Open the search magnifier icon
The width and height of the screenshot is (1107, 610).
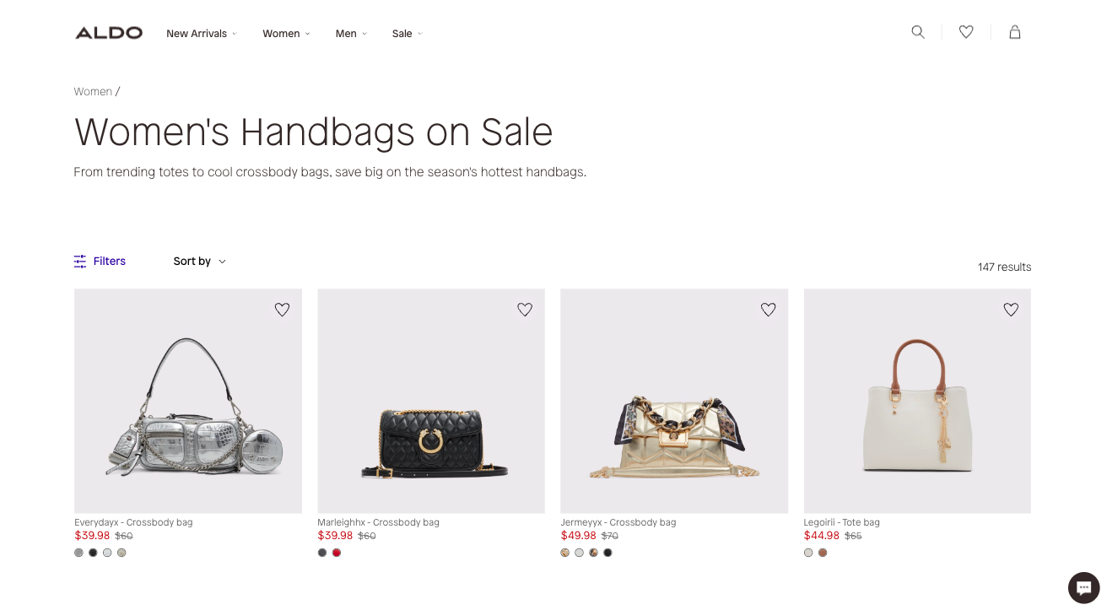tap(918, 32)
